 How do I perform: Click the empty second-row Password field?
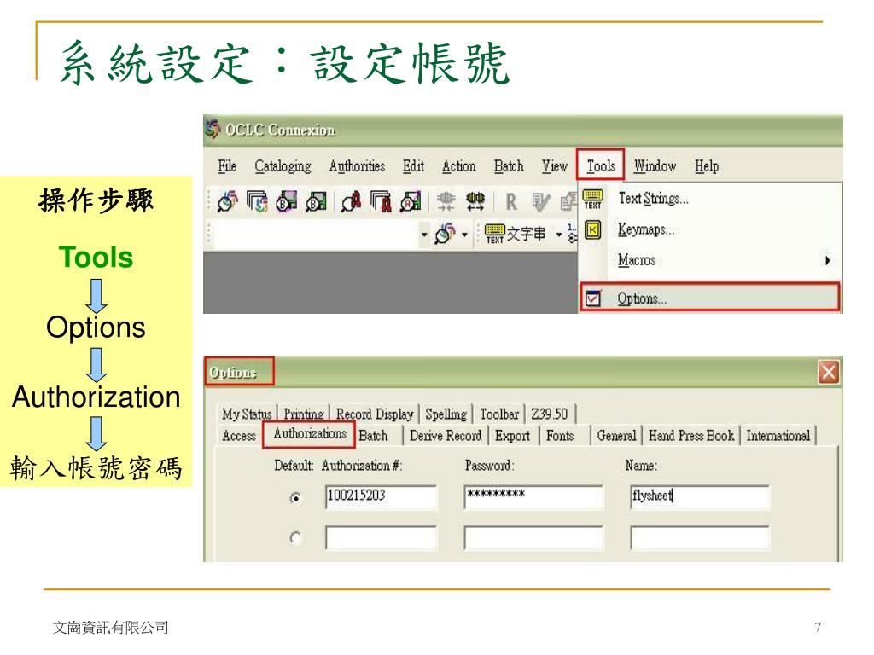(x=533, y=538)
